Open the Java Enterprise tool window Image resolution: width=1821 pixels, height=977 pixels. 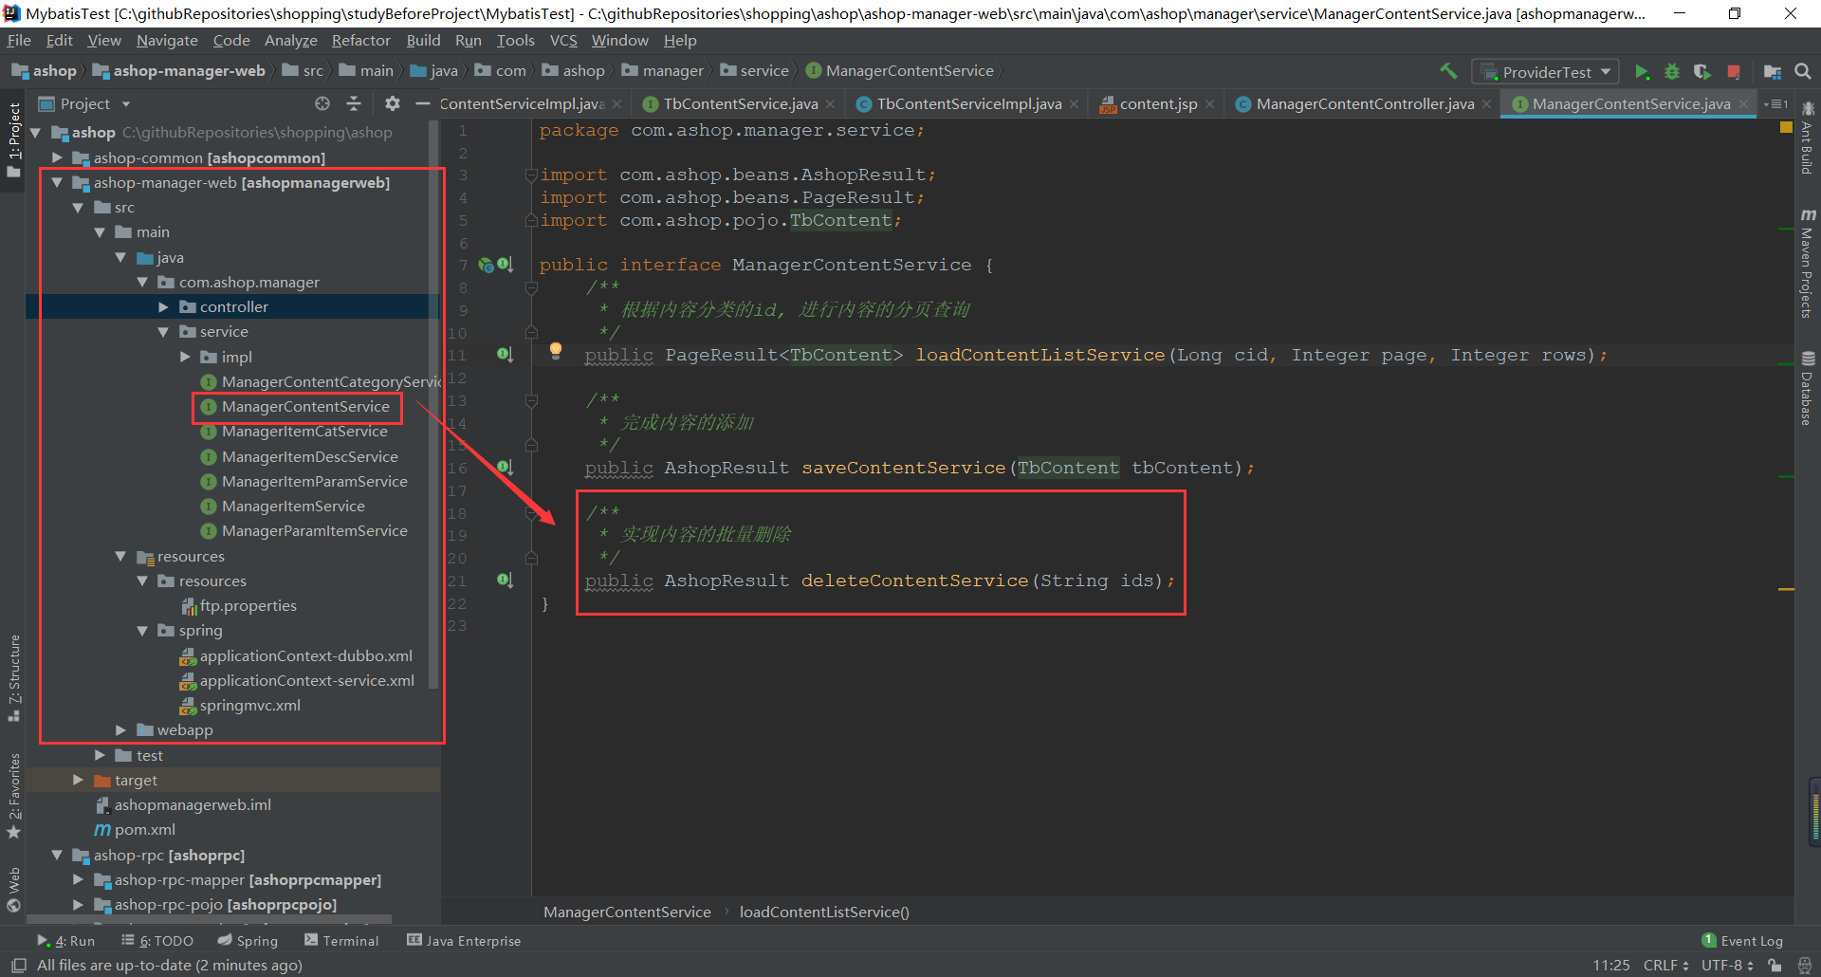464,941
